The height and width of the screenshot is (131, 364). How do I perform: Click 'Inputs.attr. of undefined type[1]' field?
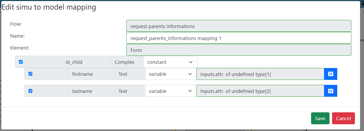click(260, 74)
